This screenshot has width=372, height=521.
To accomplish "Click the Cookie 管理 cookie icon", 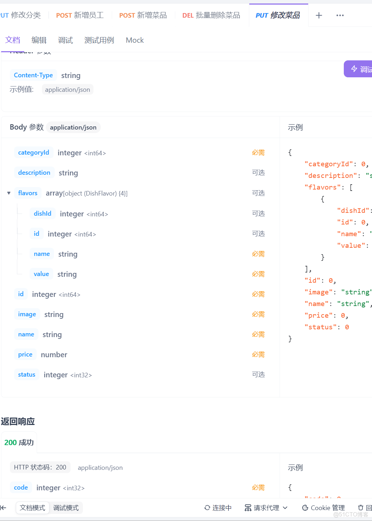I will point(305,508).
